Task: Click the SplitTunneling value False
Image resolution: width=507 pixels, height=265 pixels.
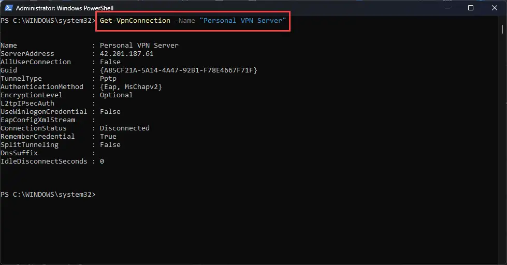Action: 110,145
